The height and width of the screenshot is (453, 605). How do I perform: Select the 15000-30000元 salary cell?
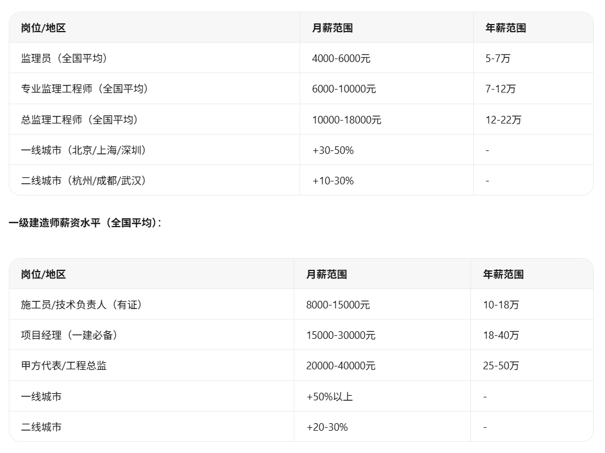[x=341, y=335]
